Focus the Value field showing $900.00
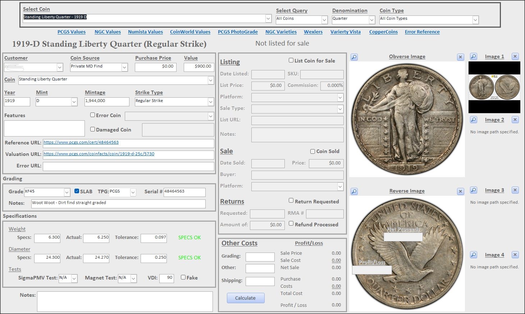This screenshot has height=314, width=525. (199, 67)
